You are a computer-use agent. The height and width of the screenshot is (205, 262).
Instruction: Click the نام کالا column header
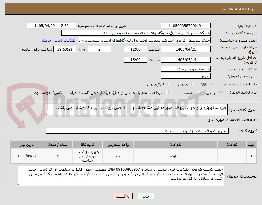pyautogui.click(x=175, y=145)
